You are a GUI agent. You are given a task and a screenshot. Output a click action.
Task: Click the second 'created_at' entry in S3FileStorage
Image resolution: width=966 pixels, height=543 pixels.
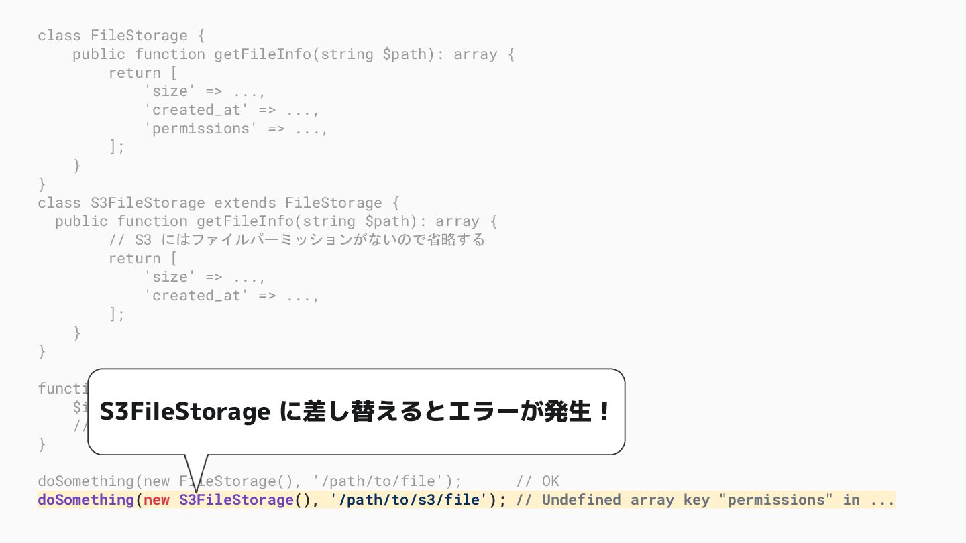[x=231, y=296]
